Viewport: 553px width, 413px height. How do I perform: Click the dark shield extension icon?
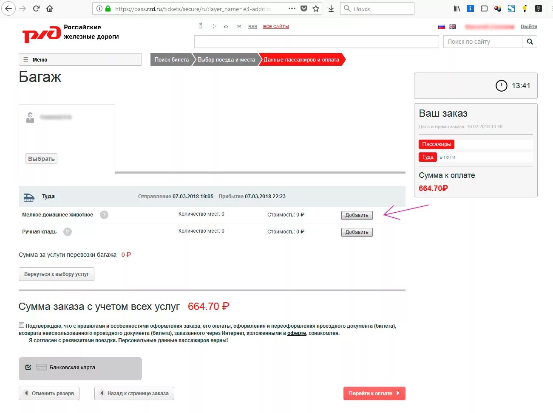click(x=539, y=8)
